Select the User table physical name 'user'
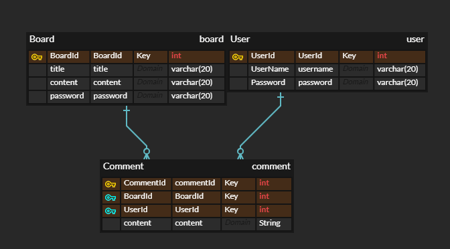Viewport: 450px width, 249px height. tap(415, 39)
